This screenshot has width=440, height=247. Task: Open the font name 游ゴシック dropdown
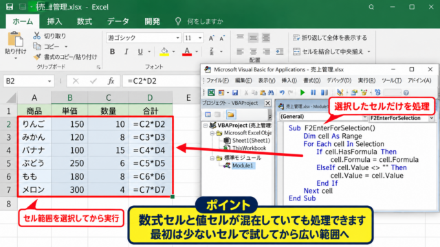point(177,38)
